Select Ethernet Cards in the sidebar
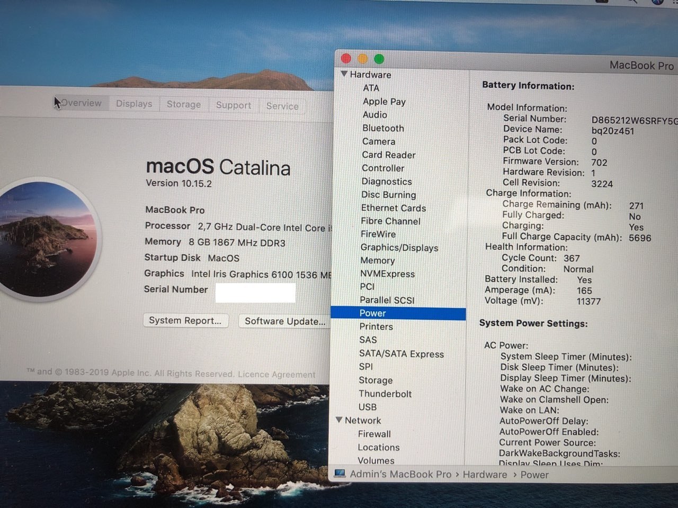Viewport: 678px width, 508px height. click(394, 208)
